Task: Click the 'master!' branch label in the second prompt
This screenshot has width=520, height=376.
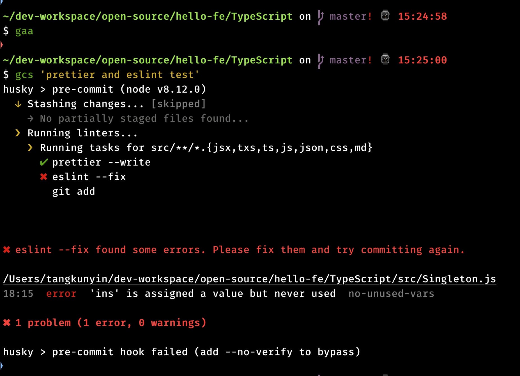Action: tap(351, 60)
